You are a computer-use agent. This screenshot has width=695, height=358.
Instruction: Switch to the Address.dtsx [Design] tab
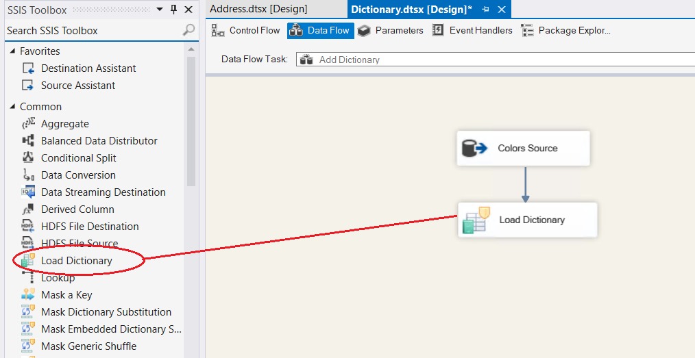pyautogui.click(x=258, y=9)
